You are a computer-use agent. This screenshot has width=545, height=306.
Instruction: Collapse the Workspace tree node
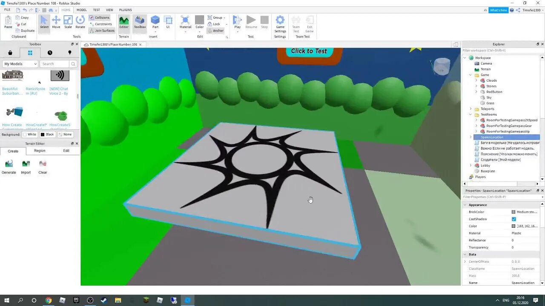pos(465,58)
